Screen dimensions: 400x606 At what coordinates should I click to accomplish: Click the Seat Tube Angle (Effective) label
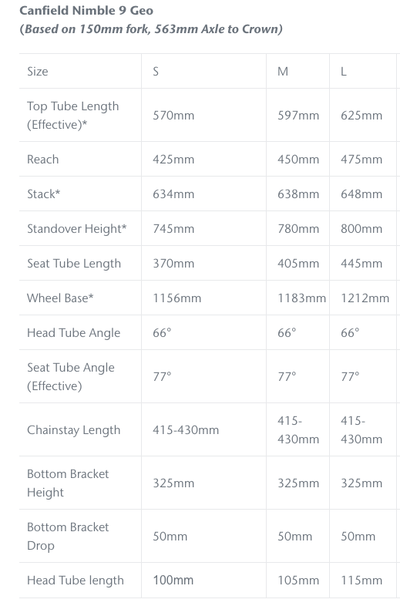point(71,376)
